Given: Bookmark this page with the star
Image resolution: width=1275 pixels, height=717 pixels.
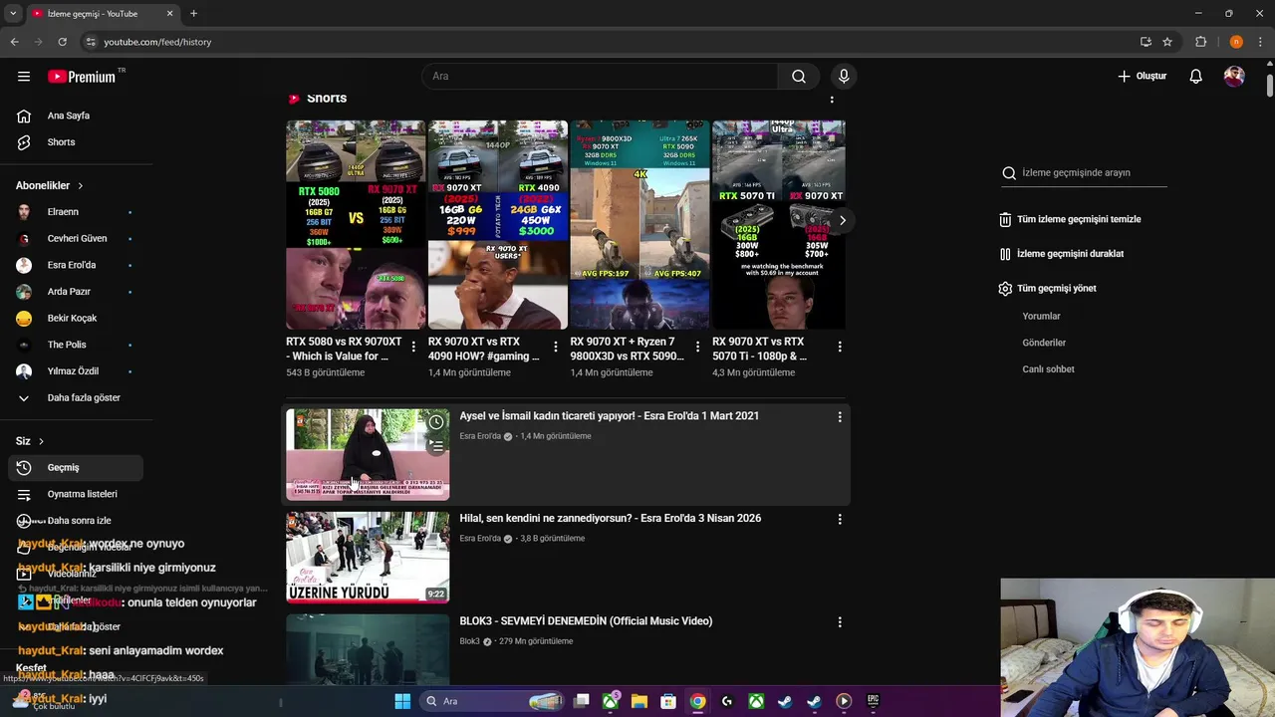Looking at the screenshot, I should [1167, 42].
